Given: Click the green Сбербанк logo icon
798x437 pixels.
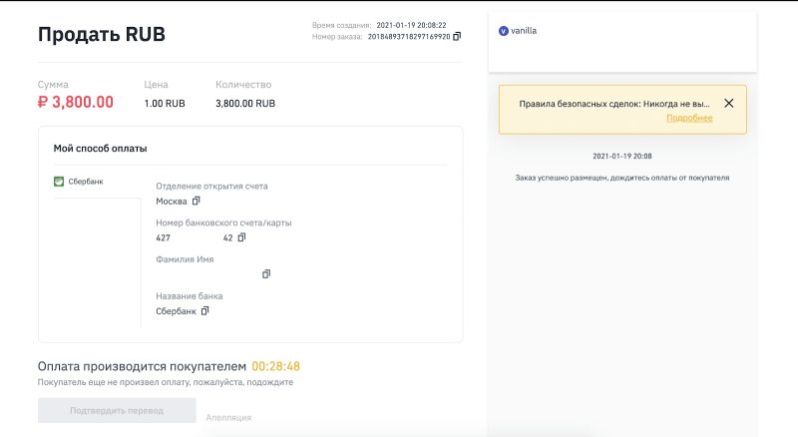Looking at the screenshot, I should click(59, 182).
